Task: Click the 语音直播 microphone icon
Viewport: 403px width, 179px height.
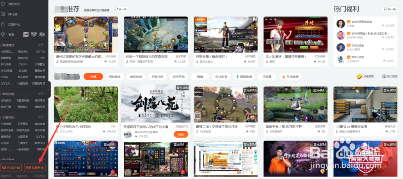Action: point(238,77)
